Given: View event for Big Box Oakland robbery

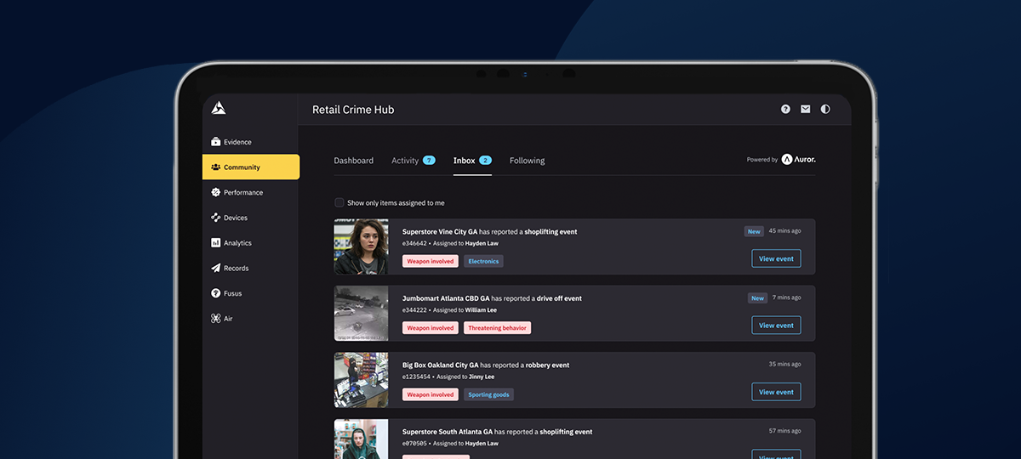Looking at the screenshot, I should click(x=776, y=392).
